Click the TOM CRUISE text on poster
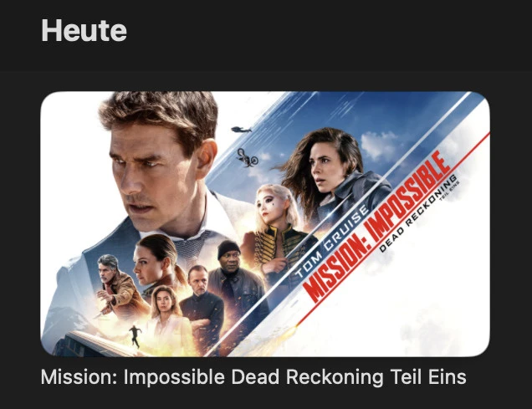 coord(332,242)
